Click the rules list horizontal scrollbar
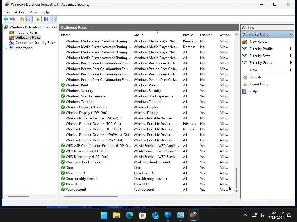297x222 pixels. point(91,196)
